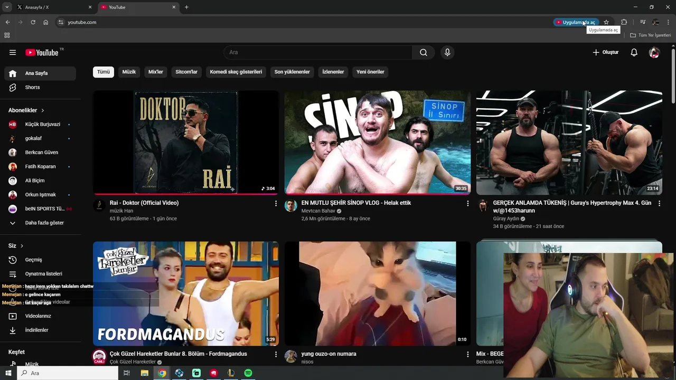Focus the Ara search field

pyautogui.click(x=318, y=52)
